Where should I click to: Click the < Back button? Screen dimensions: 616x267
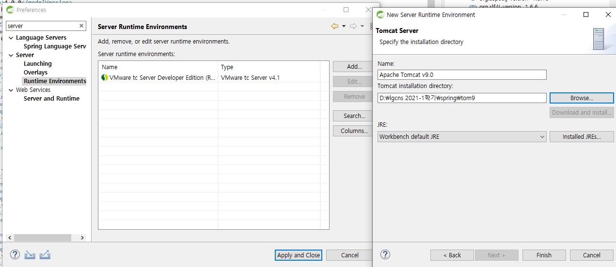pyautogui.click(x=452, y=255)
